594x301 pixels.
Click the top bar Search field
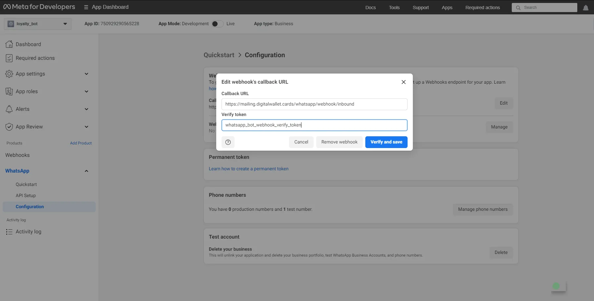[x=544, y=8]
